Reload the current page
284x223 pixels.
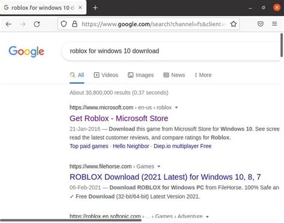(37, 24)
